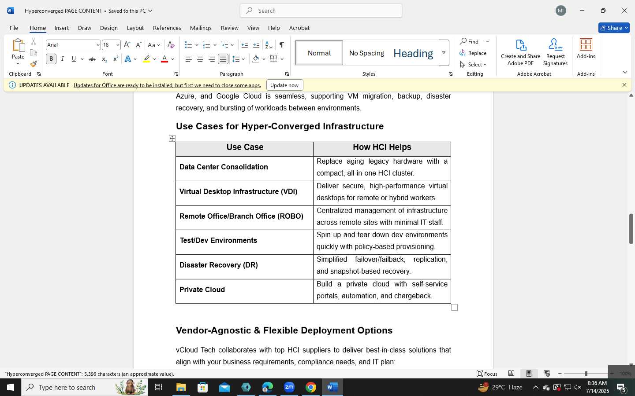
Task: Increase font size with grow font icon
Action: click(127, 45)
